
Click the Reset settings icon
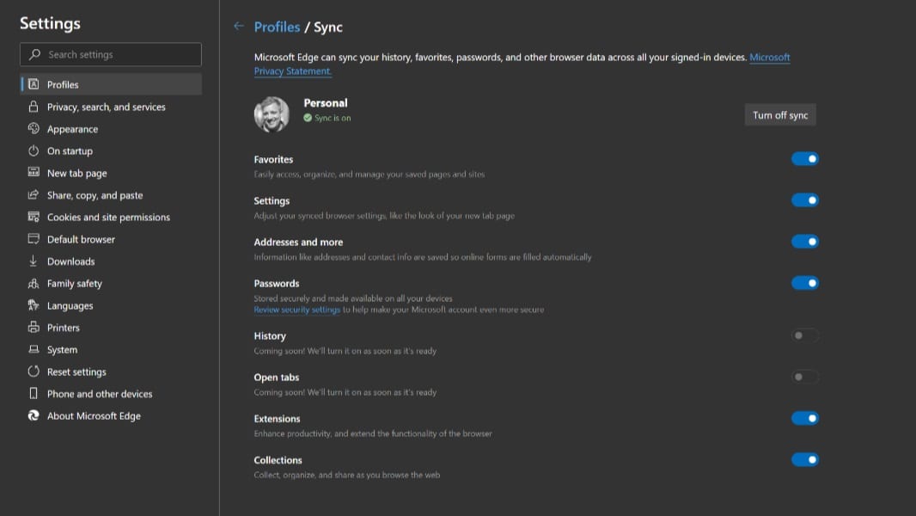pos(34,372)
